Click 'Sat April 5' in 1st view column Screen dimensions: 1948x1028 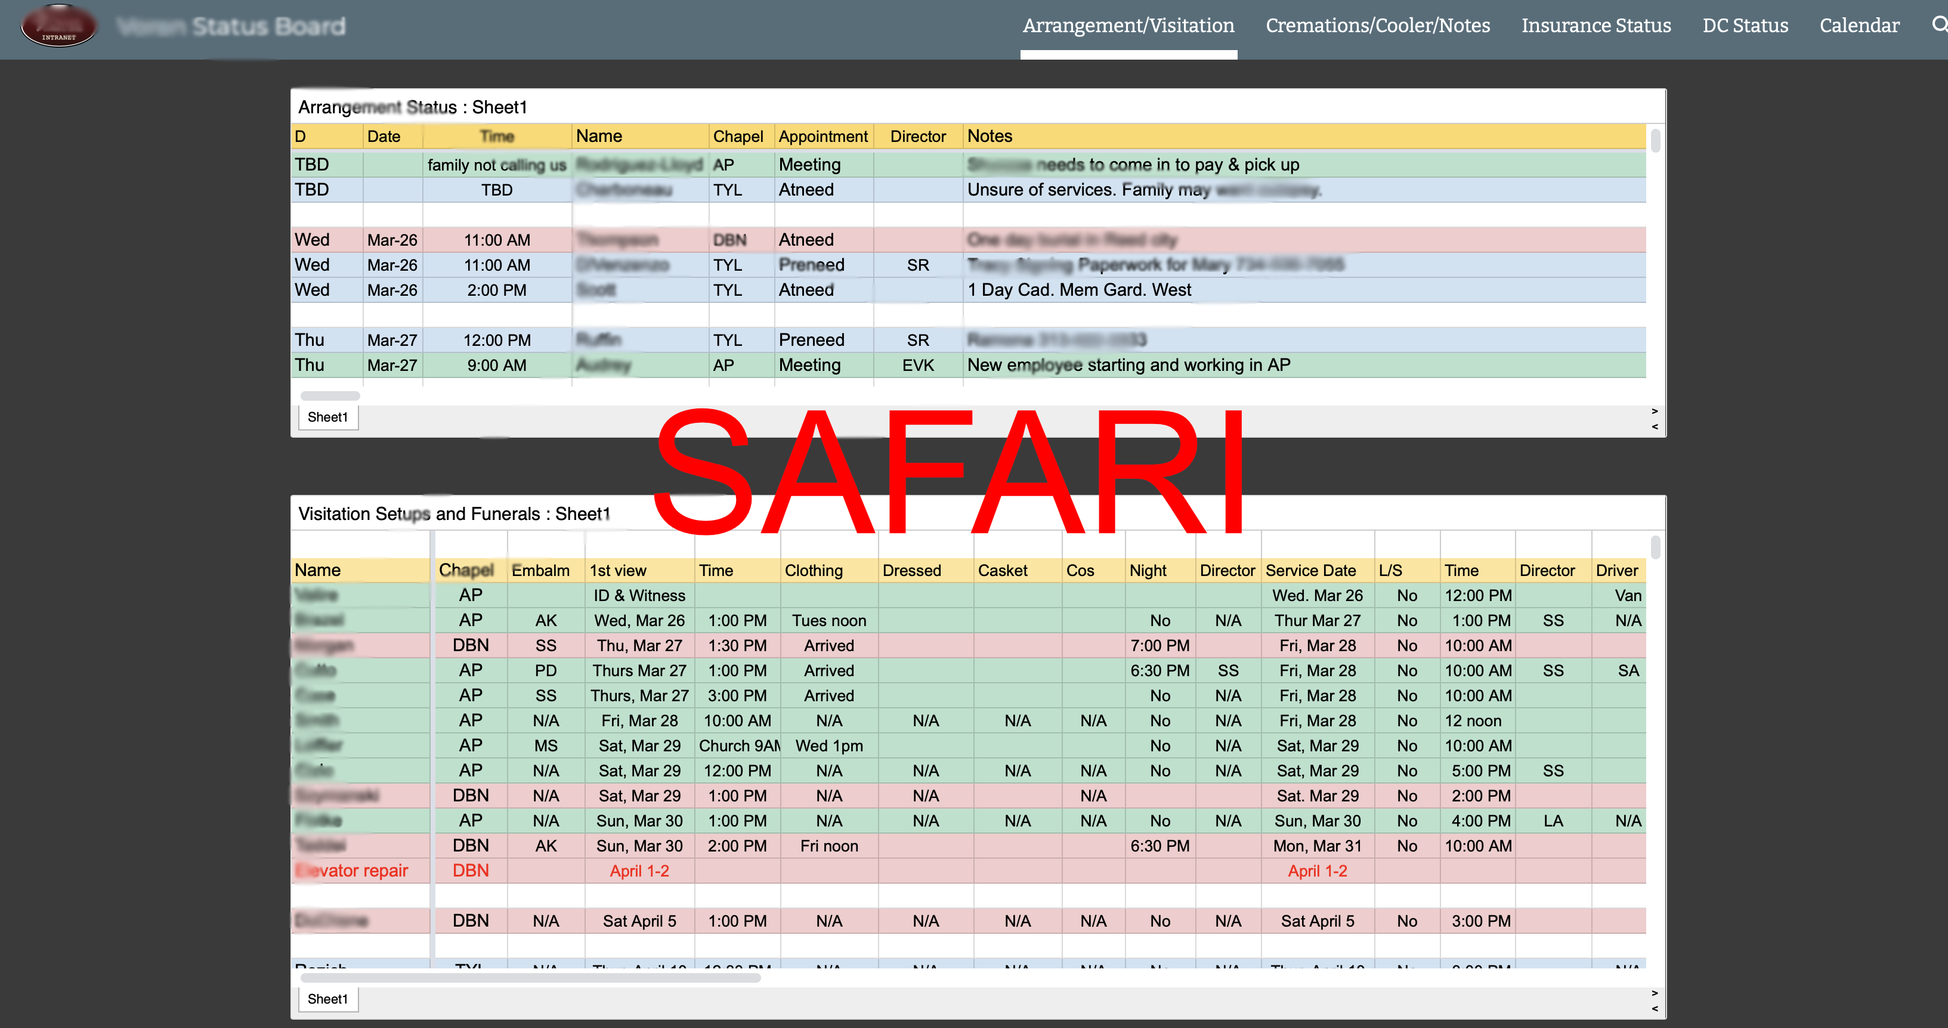(x=640, y=921)
